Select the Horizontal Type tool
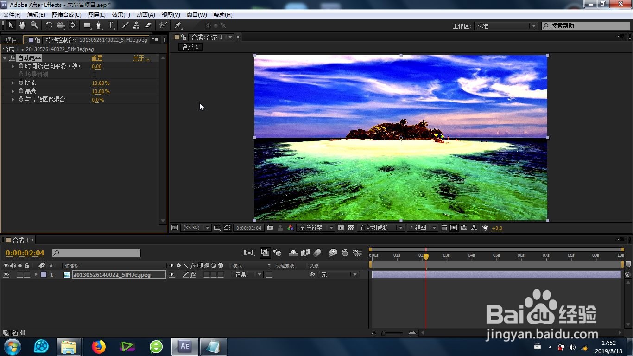This screenshot has height=356, width=633. pos(110,25)
